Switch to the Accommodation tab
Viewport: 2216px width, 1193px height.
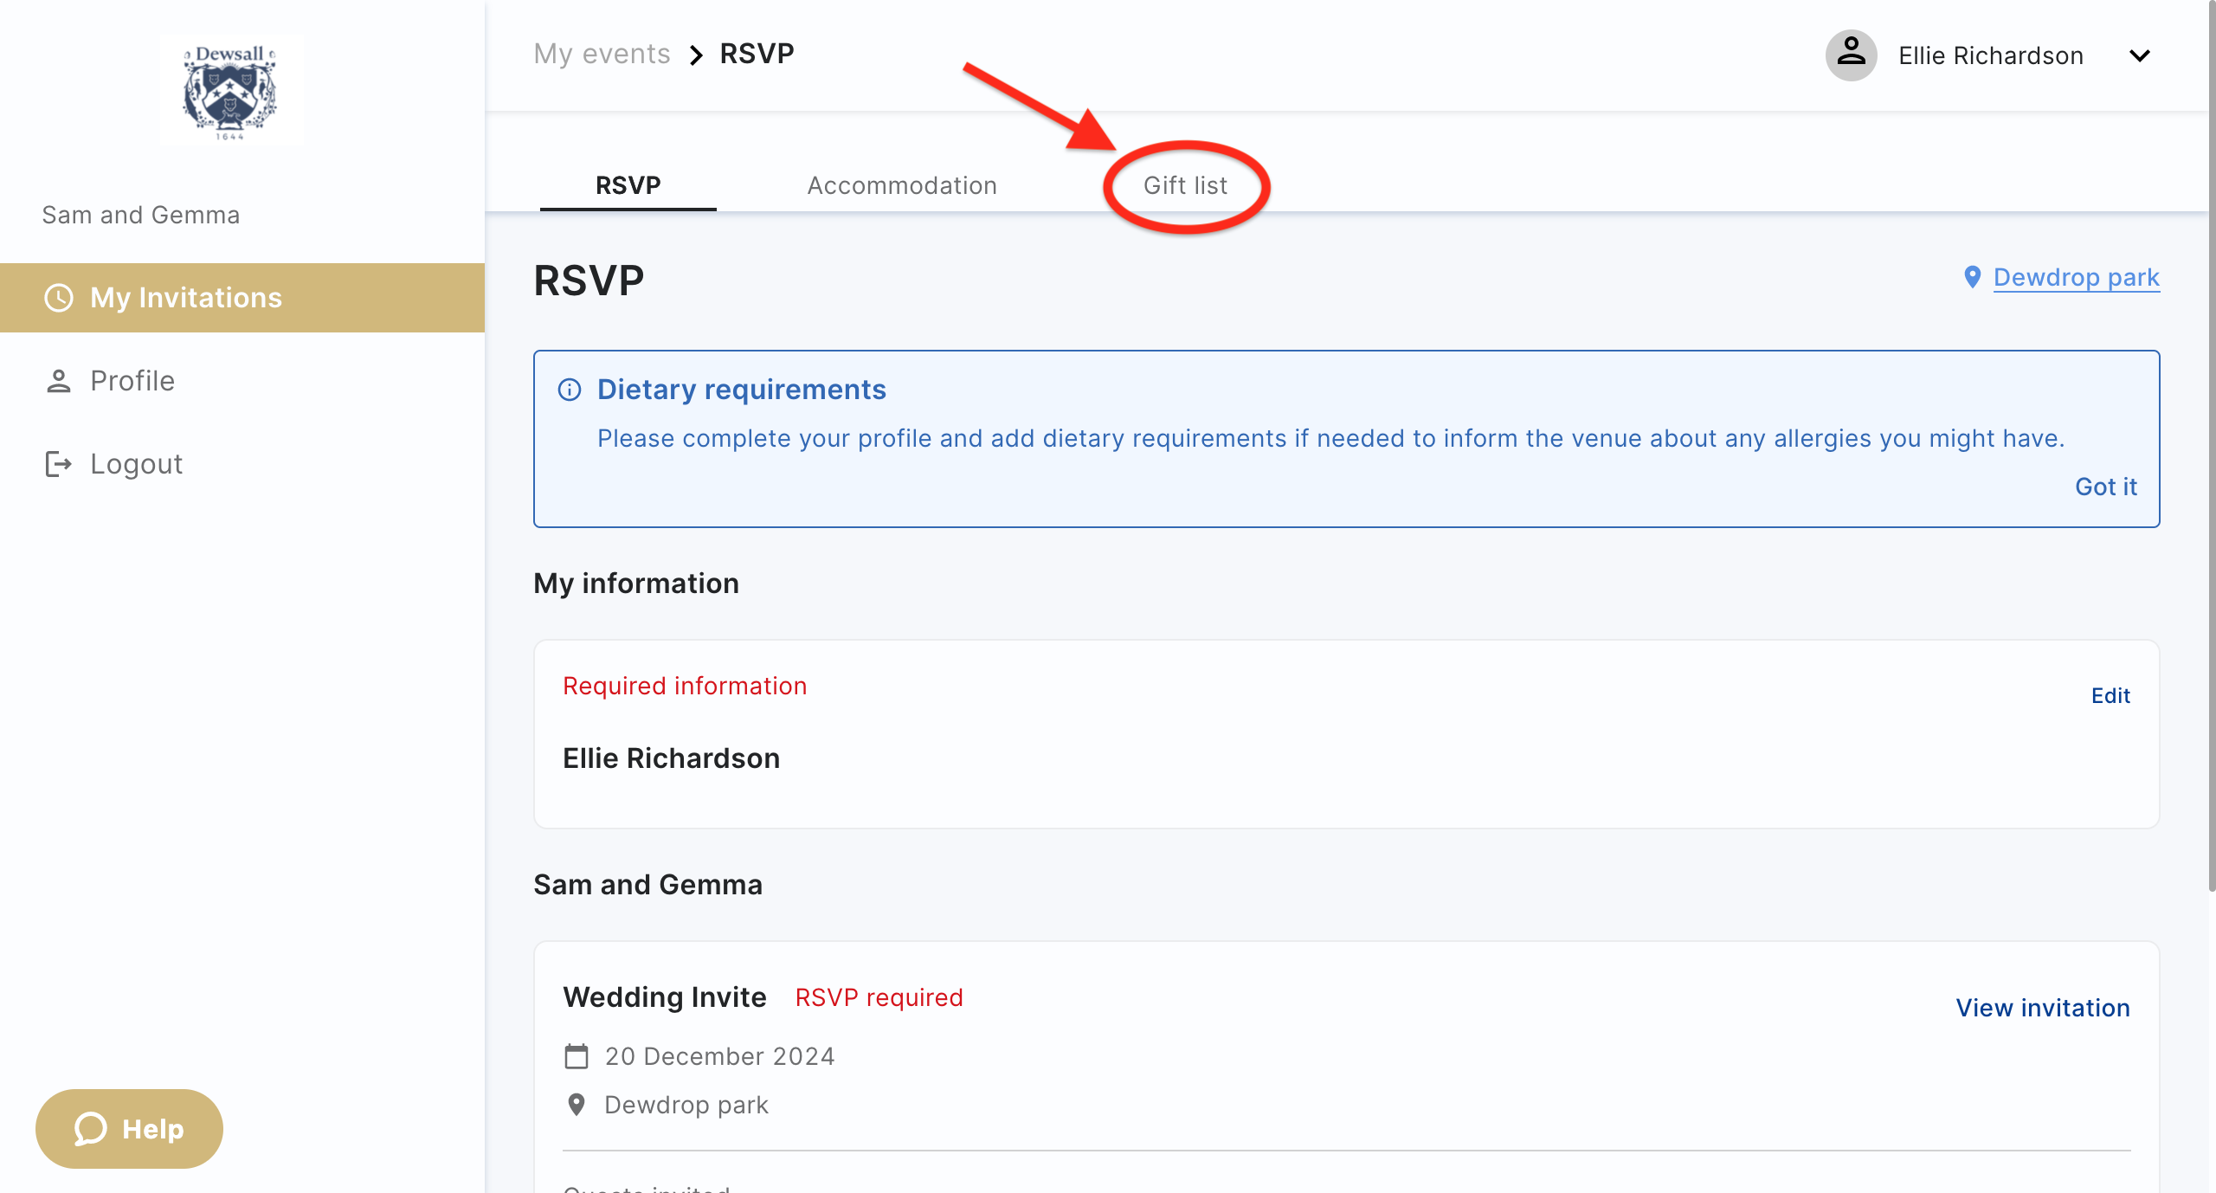tap(902, 185)
